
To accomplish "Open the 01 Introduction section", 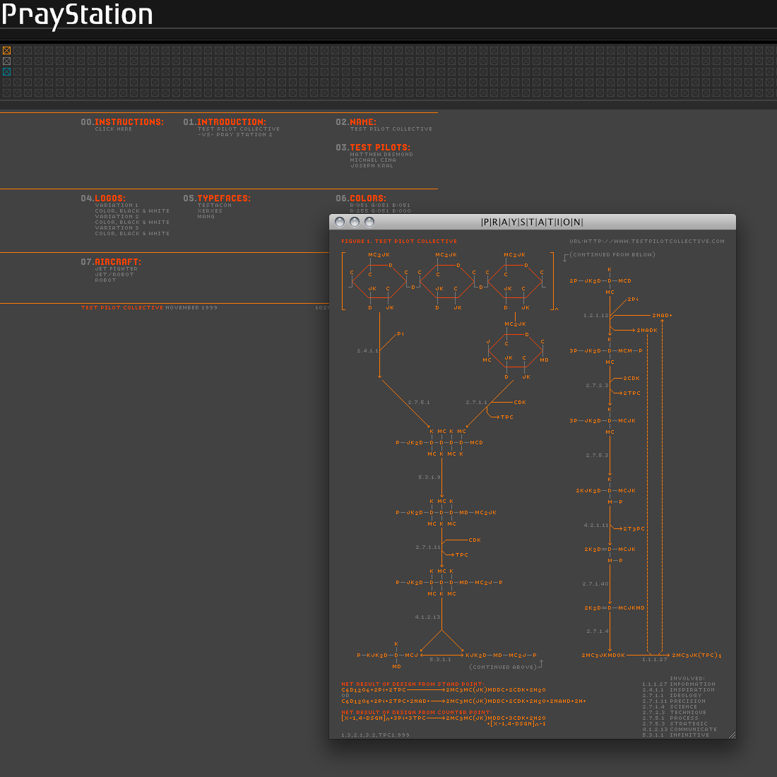I will point(225,122).
